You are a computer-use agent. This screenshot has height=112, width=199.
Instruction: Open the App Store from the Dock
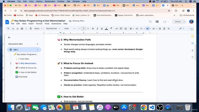(124, 107)
